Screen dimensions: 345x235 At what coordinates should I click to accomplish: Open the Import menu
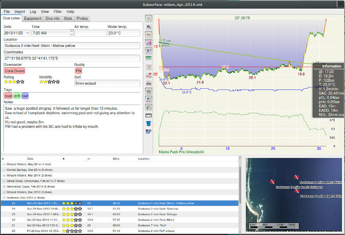pyautogui.click(x=19, y=12)
